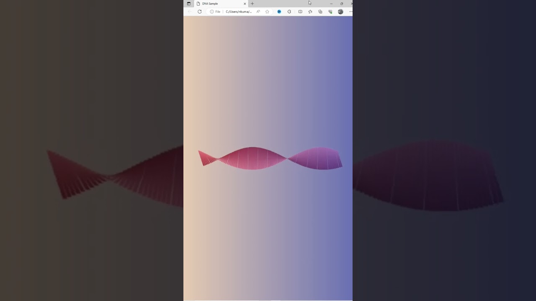Image resolution: width=536 pixels, height=301 pixels.
Task: Minimize the browser window
Action: 331,4
